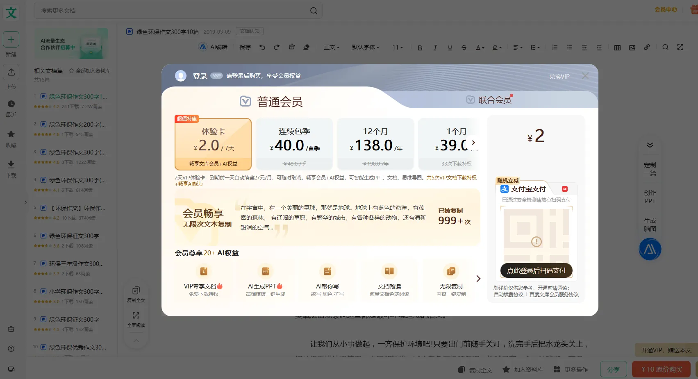
Task: Click the eraser clear-format icon
Action: [x=306, y=48]
